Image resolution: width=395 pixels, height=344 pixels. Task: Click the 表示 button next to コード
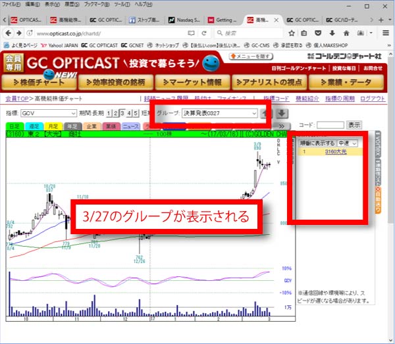click(354, 125)
